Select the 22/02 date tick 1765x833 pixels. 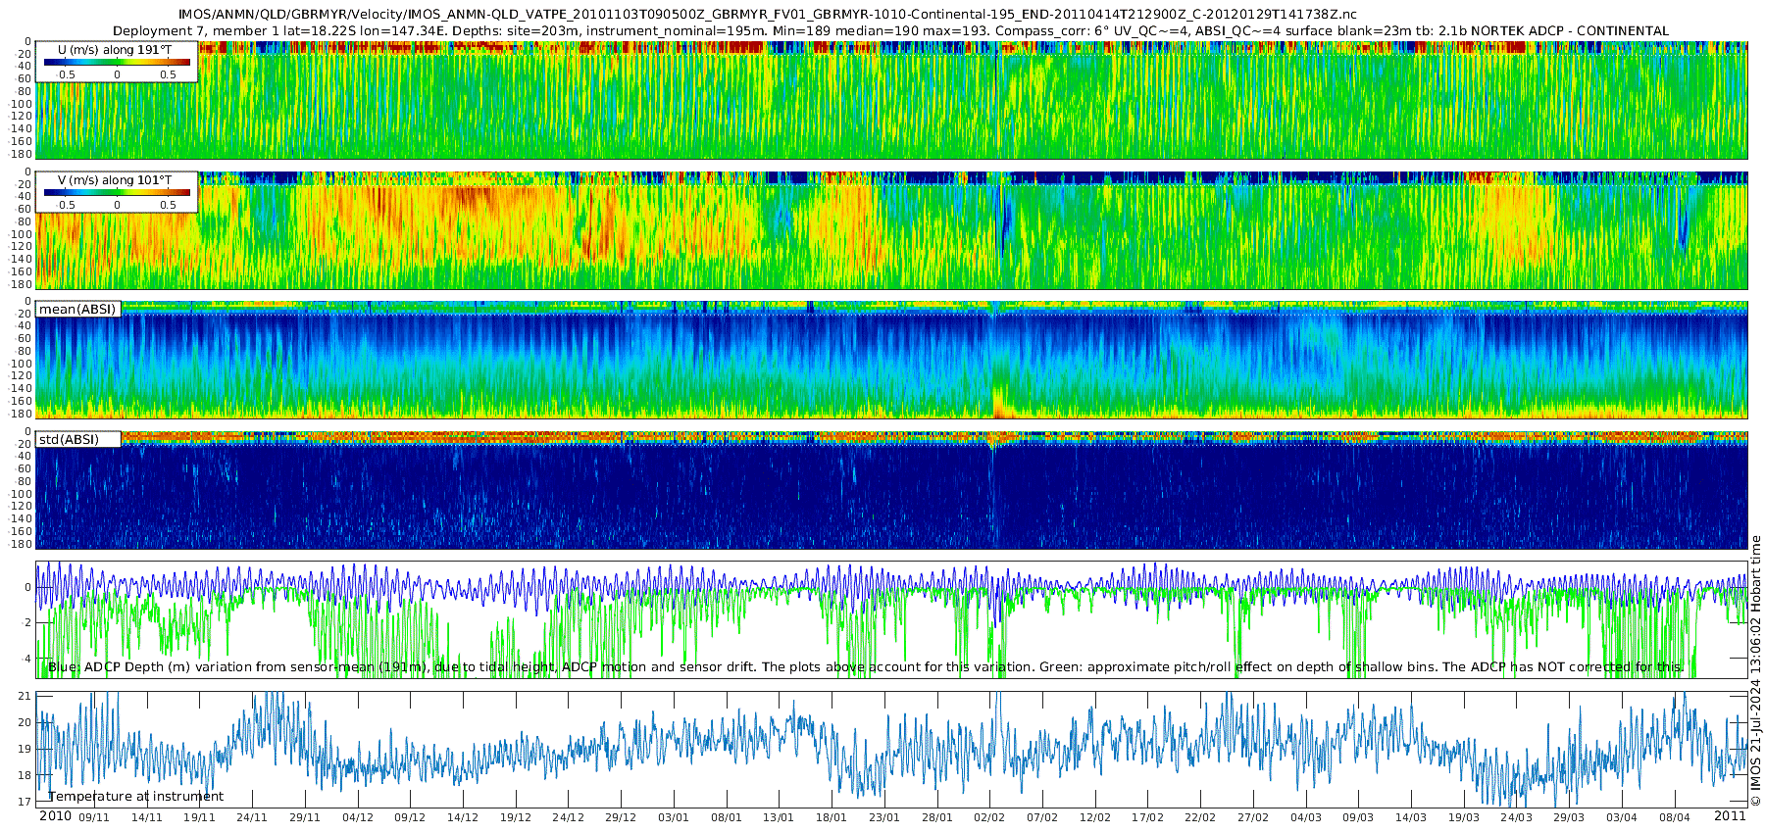[x=1200, y=817]
